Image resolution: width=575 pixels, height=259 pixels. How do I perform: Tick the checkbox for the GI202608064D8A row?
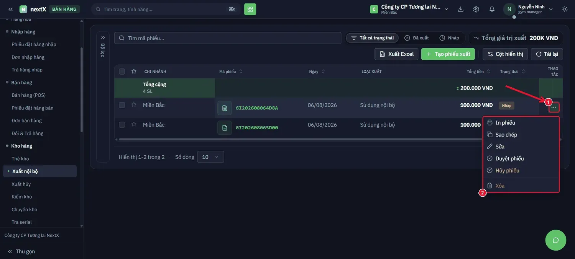click(122, 105)
